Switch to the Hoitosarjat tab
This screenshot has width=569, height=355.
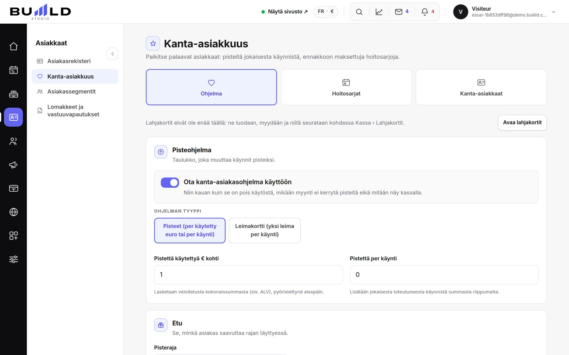point(346,87)
